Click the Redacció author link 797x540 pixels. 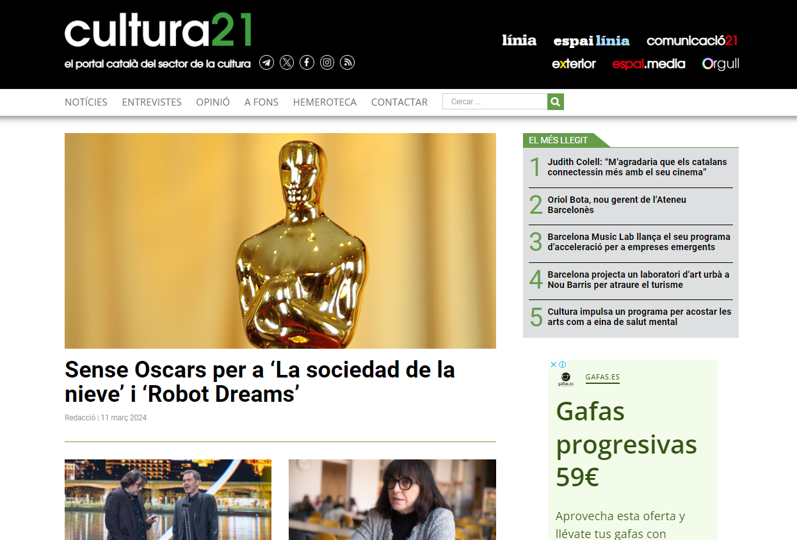pyautogui.click(x=80, y=418)
